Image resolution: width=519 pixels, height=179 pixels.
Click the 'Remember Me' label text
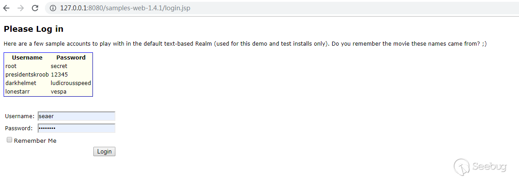(x=35, y=141)
